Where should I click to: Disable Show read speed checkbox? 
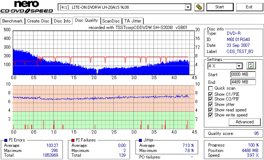[x=210, y=110]
